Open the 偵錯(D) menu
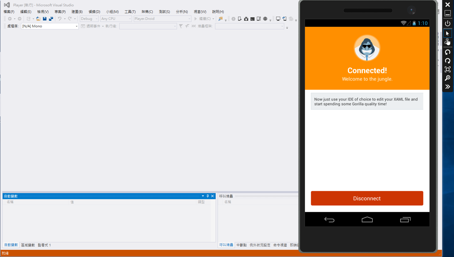 point(94,12)
